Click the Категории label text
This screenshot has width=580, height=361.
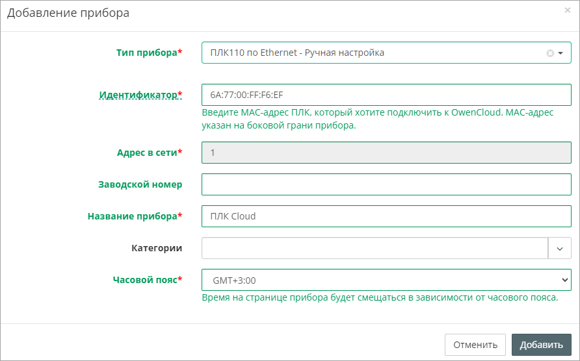(x=156, y=248)
